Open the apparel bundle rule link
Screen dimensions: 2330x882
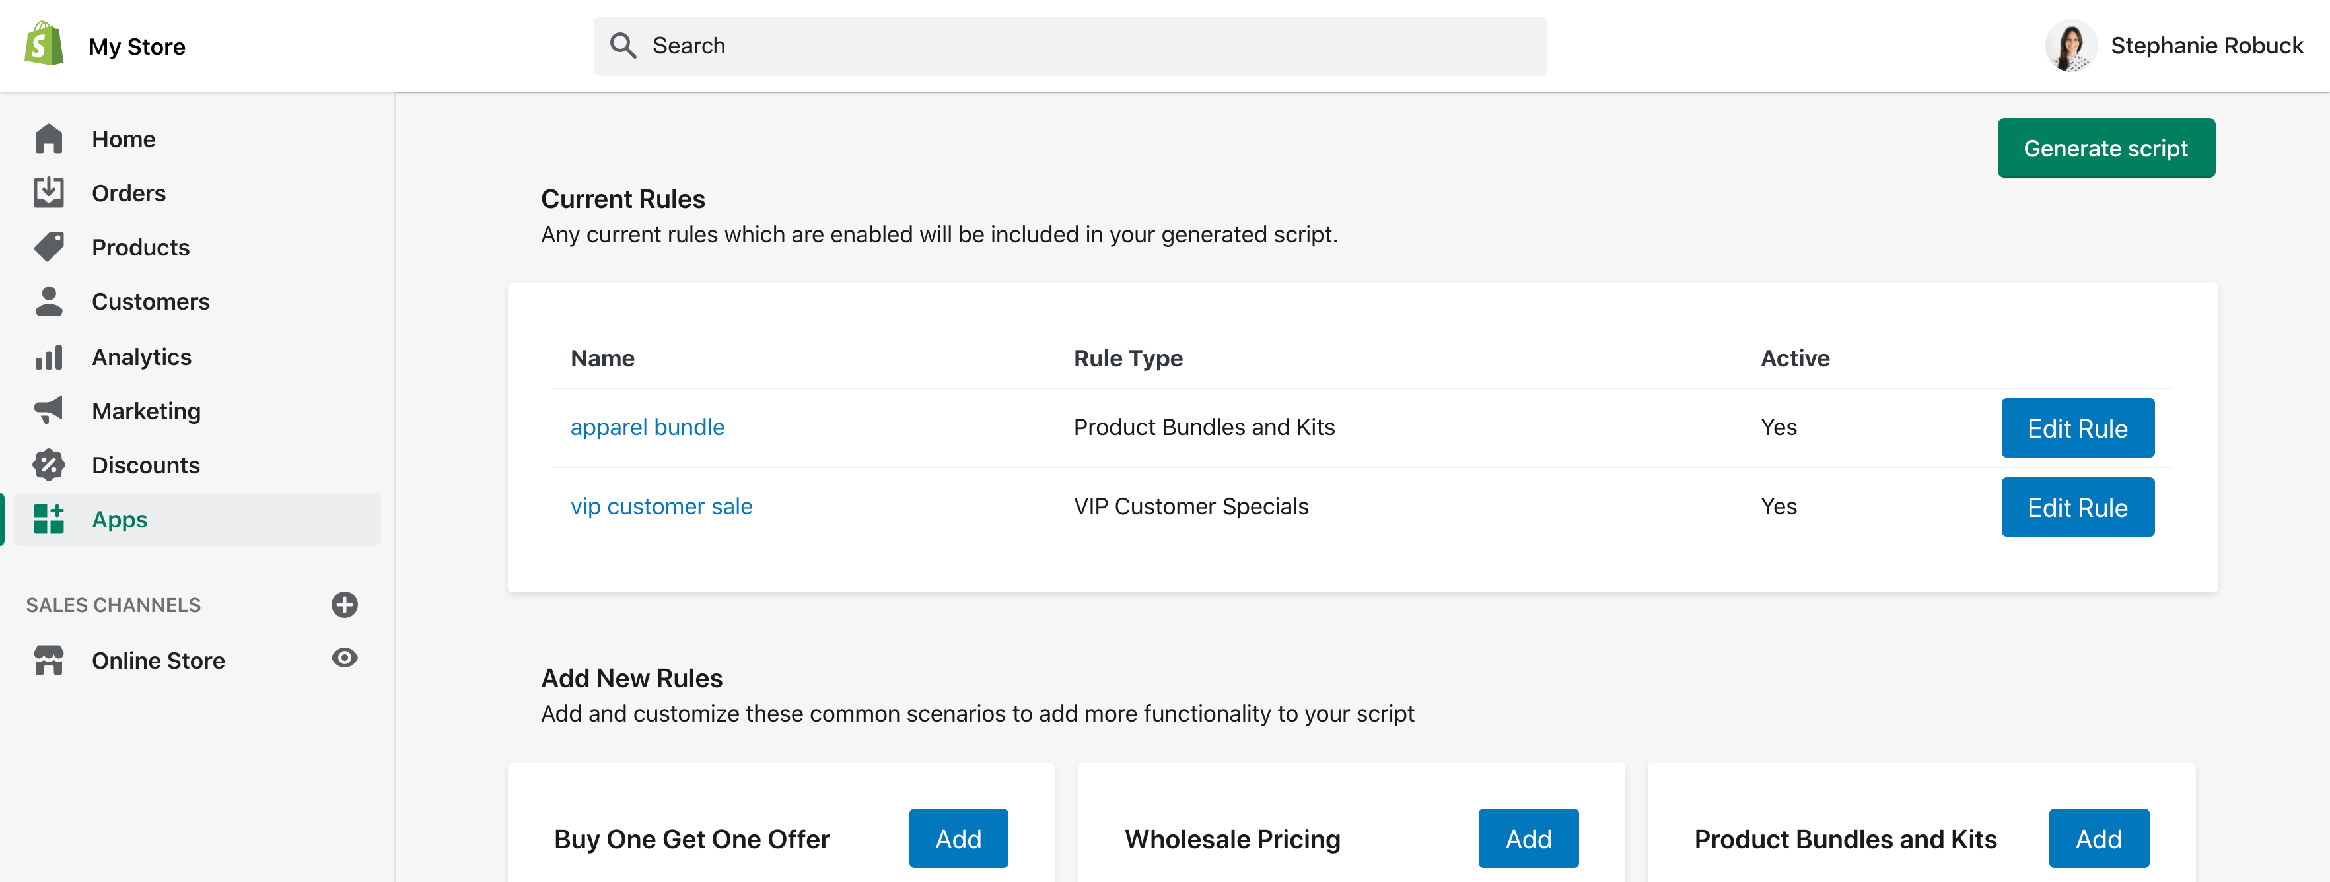coord(647,427)
